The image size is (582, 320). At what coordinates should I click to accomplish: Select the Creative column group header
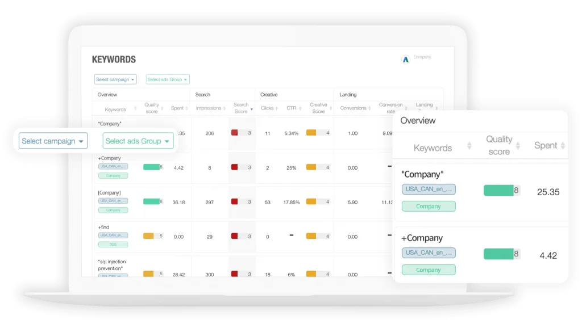click(x=269, y=95)
